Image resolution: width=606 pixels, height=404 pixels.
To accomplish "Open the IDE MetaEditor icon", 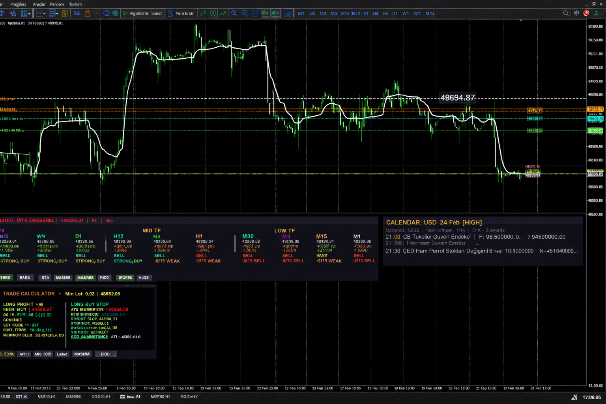I will click(x=77, y=13).
